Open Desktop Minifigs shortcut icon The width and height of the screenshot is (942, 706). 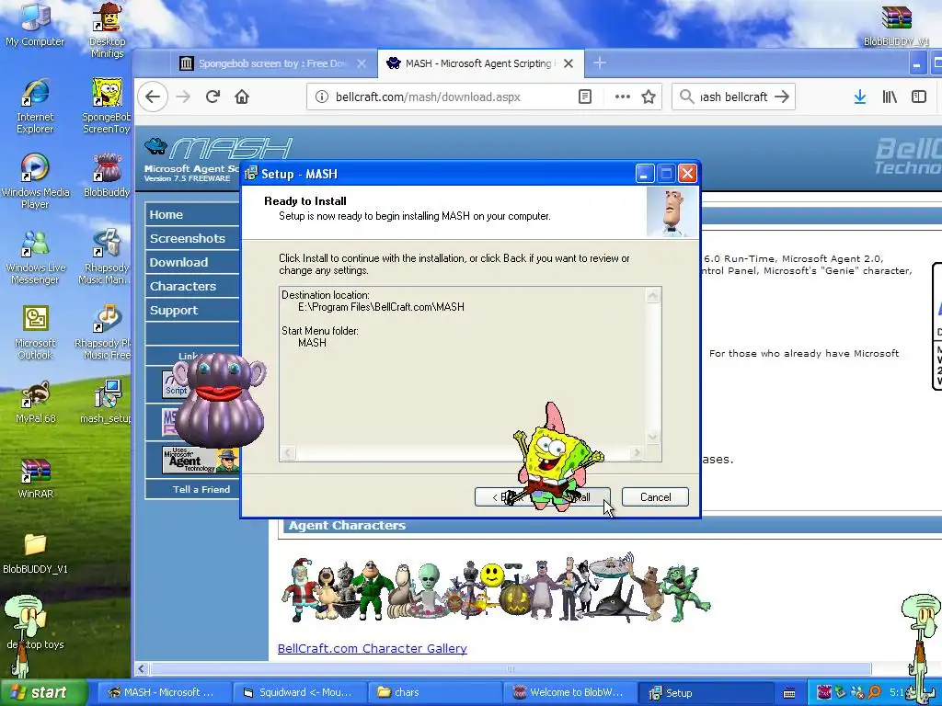(x=107, y=30)
